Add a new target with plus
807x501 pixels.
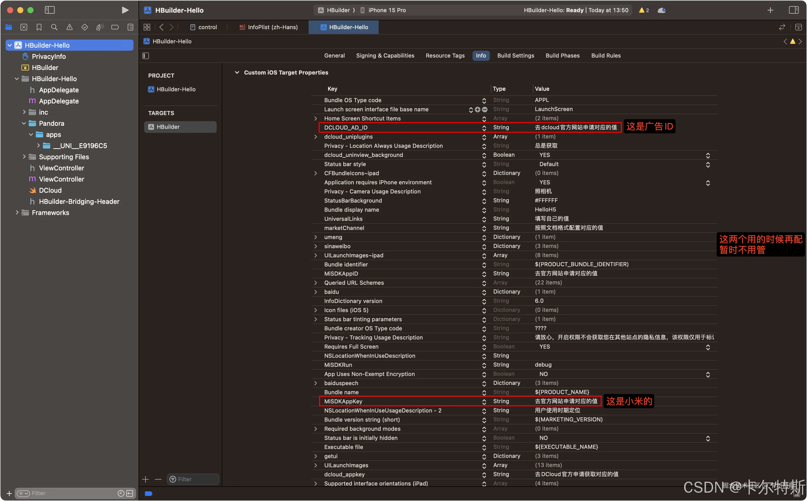pyautogui.click(x=146, y=479)
